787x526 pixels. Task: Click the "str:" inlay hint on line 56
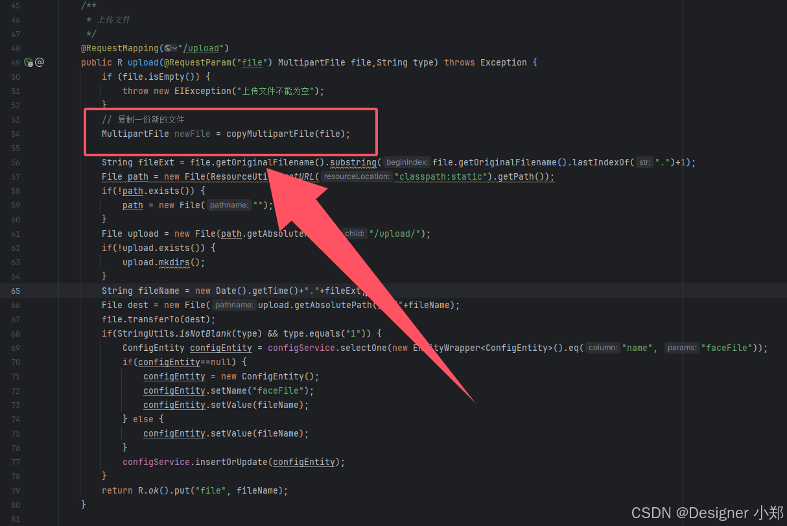[x=644, y=162]
